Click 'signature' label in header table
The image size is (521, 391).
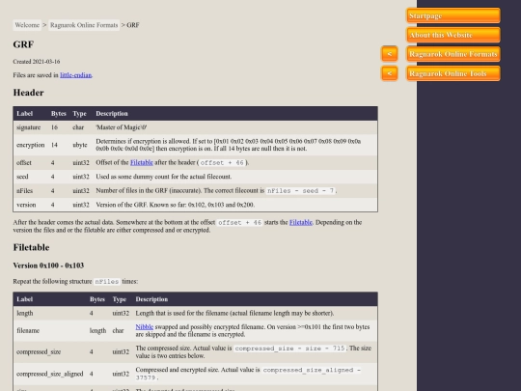pos(29,127)
